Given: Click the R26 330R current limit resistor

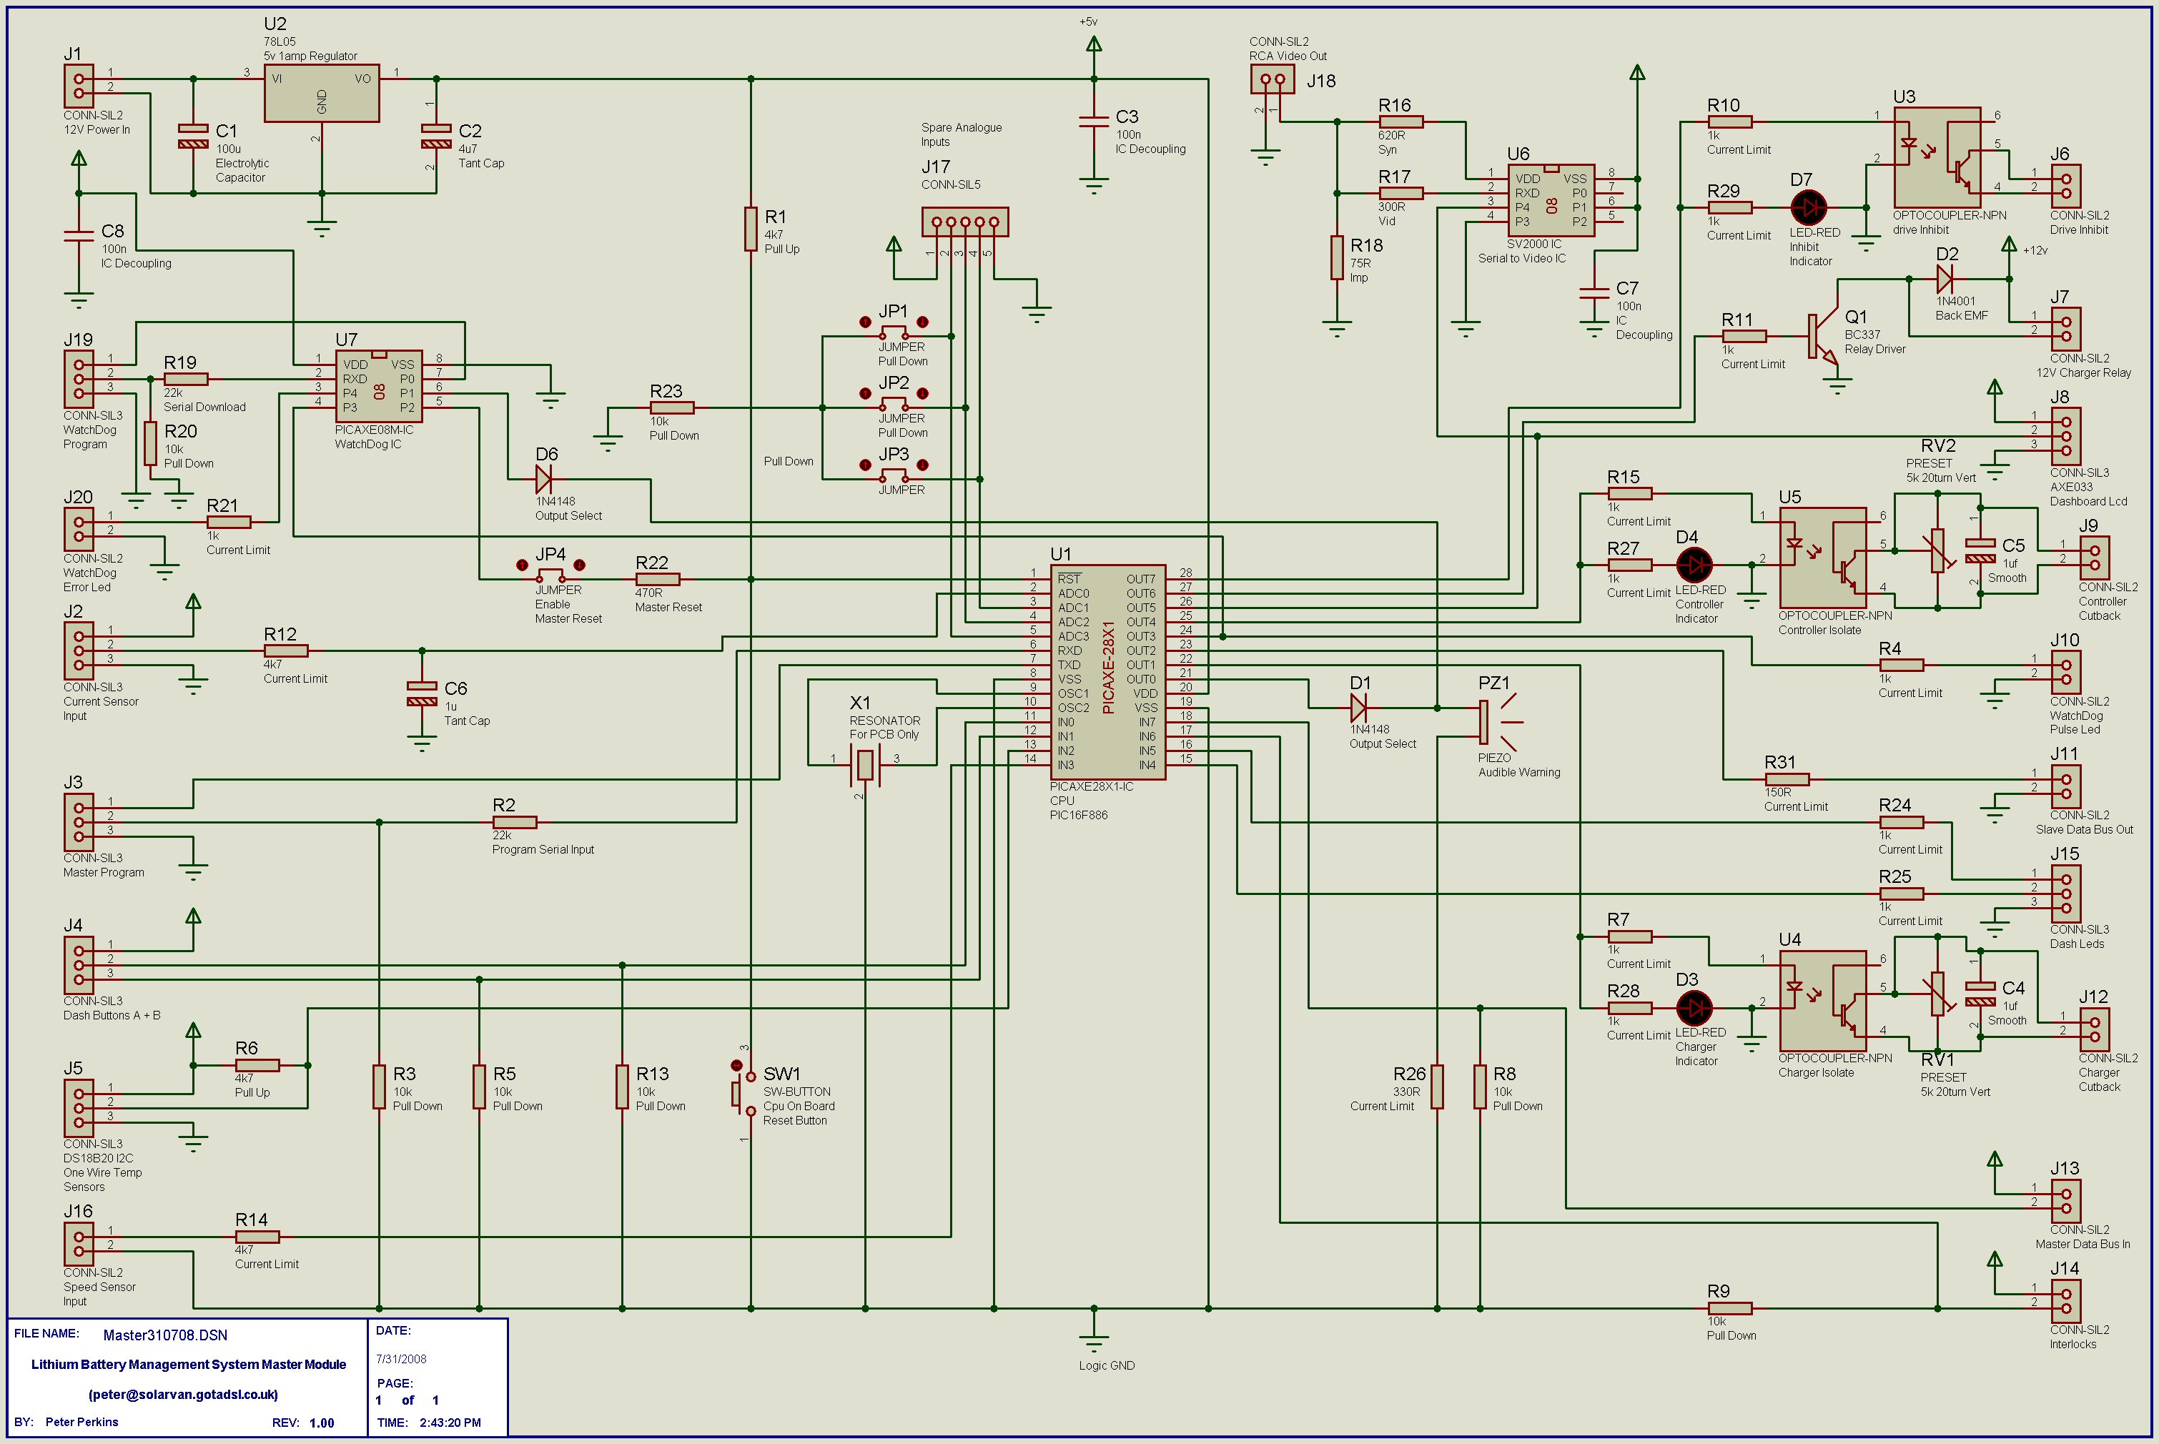Looking at the screenshot, I should point(1437,1087).
